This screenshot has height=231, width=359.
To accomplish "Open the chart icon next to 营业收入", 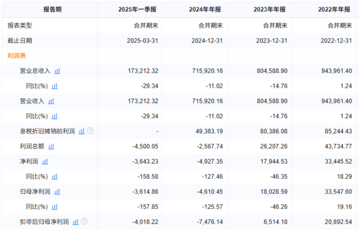I will click(x=51, y=101).
